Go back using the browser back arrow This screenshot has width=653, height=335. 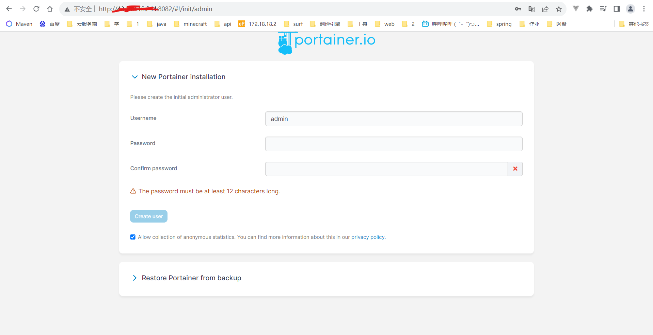coord(9,9)
